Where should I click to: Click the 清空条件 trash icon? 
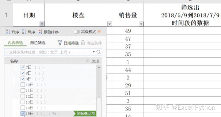click(83, 43)
